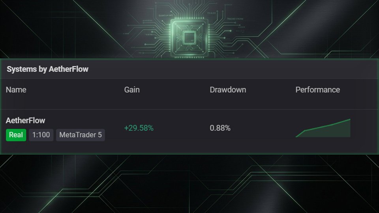379x213 pixels.
Task: Open the green performance sparkline chart
Action: click(x=323, y=128)
